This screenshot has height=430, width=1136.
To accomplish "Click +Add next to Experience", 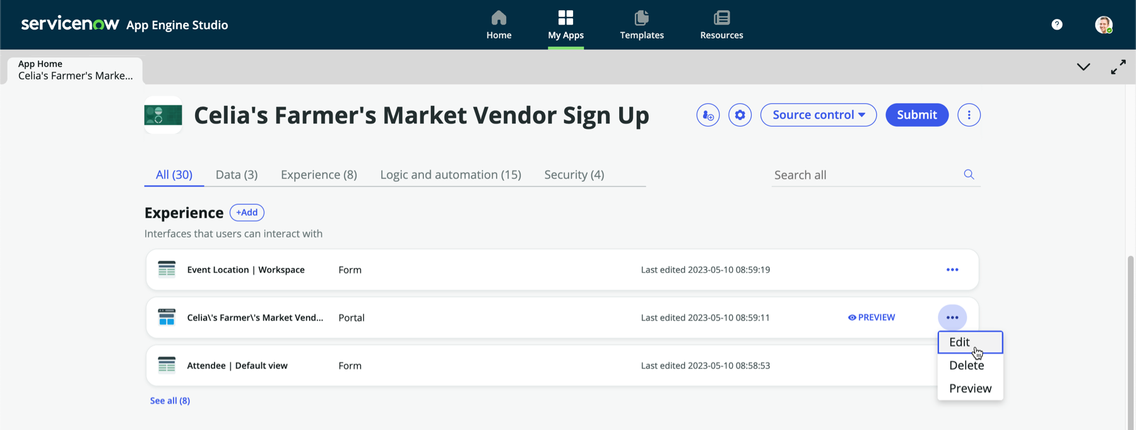I will [x=247, y=212].
